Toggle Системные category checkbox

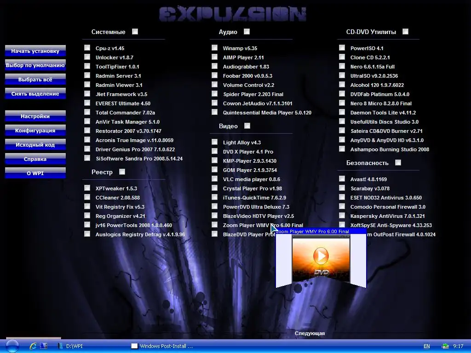click(135, 32)
